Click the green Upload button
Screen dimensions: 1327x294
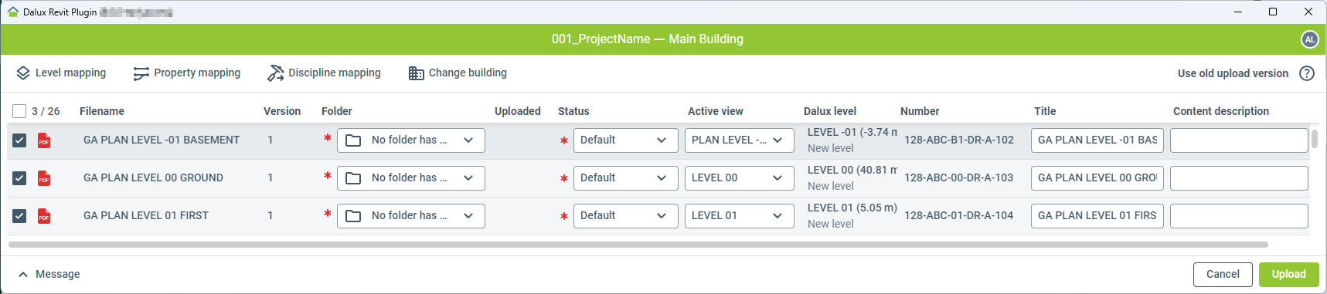pyautogui.click(x=1288, y=275)
